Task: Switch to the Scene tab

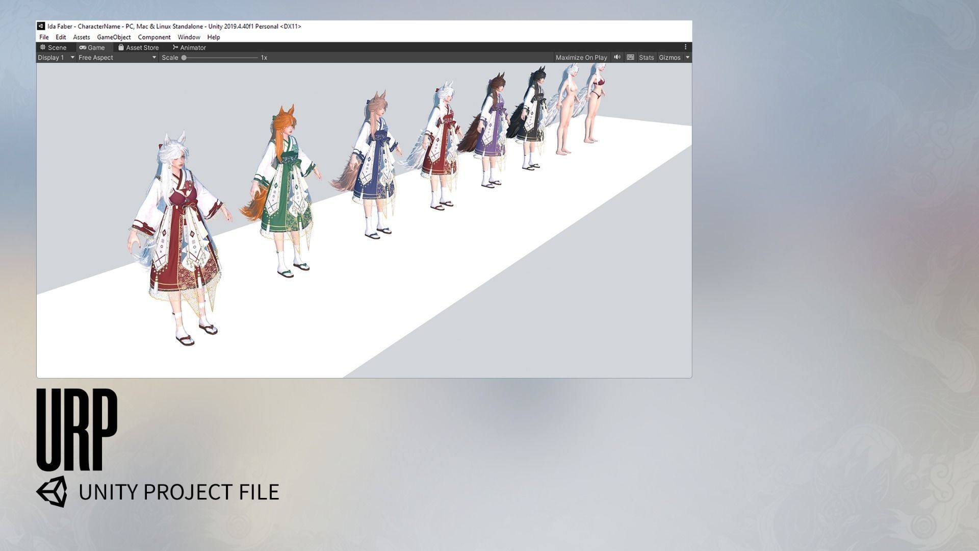Action: (54, 47)
